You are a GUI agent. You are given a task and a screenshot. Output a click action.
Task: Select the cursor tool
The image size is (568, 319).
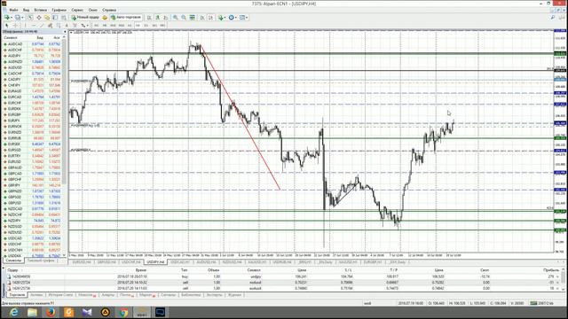(6, 26)
